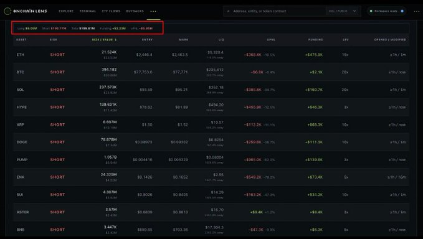This screenshot has height=239, width=423.
Task: Click SHORT label in the ETH row
Action: coord(57,55)
